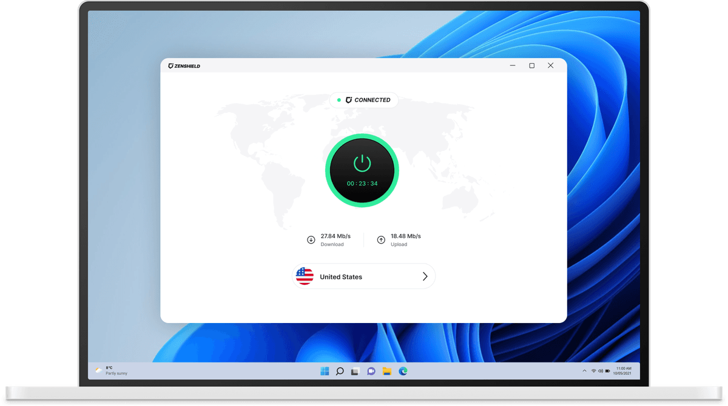Click the shield icon inside CONNECTED badge
The image size is (728, 406).
click(x=350, y=100)
